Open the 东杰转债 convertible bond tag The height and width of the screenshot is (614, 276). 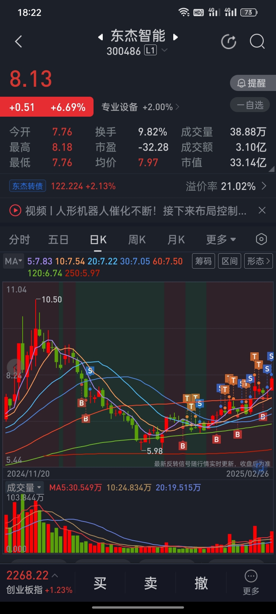coord(28,186)
